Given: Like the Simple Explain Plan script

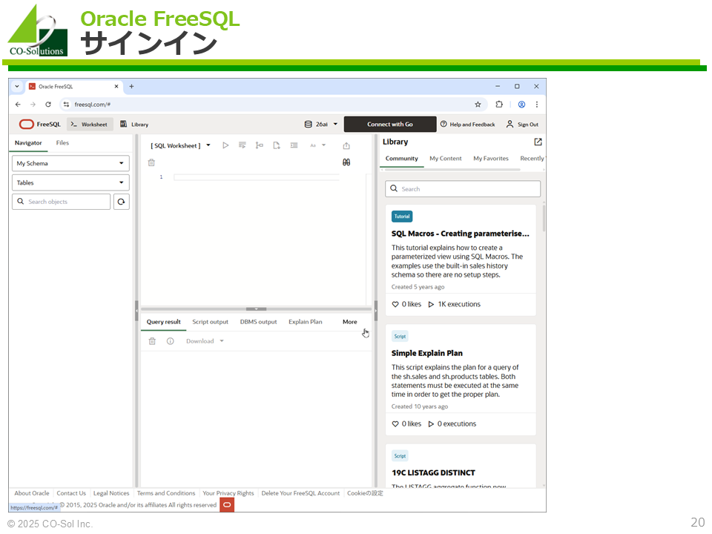Looking at the screenshot, I should click(x=395, y=424).
